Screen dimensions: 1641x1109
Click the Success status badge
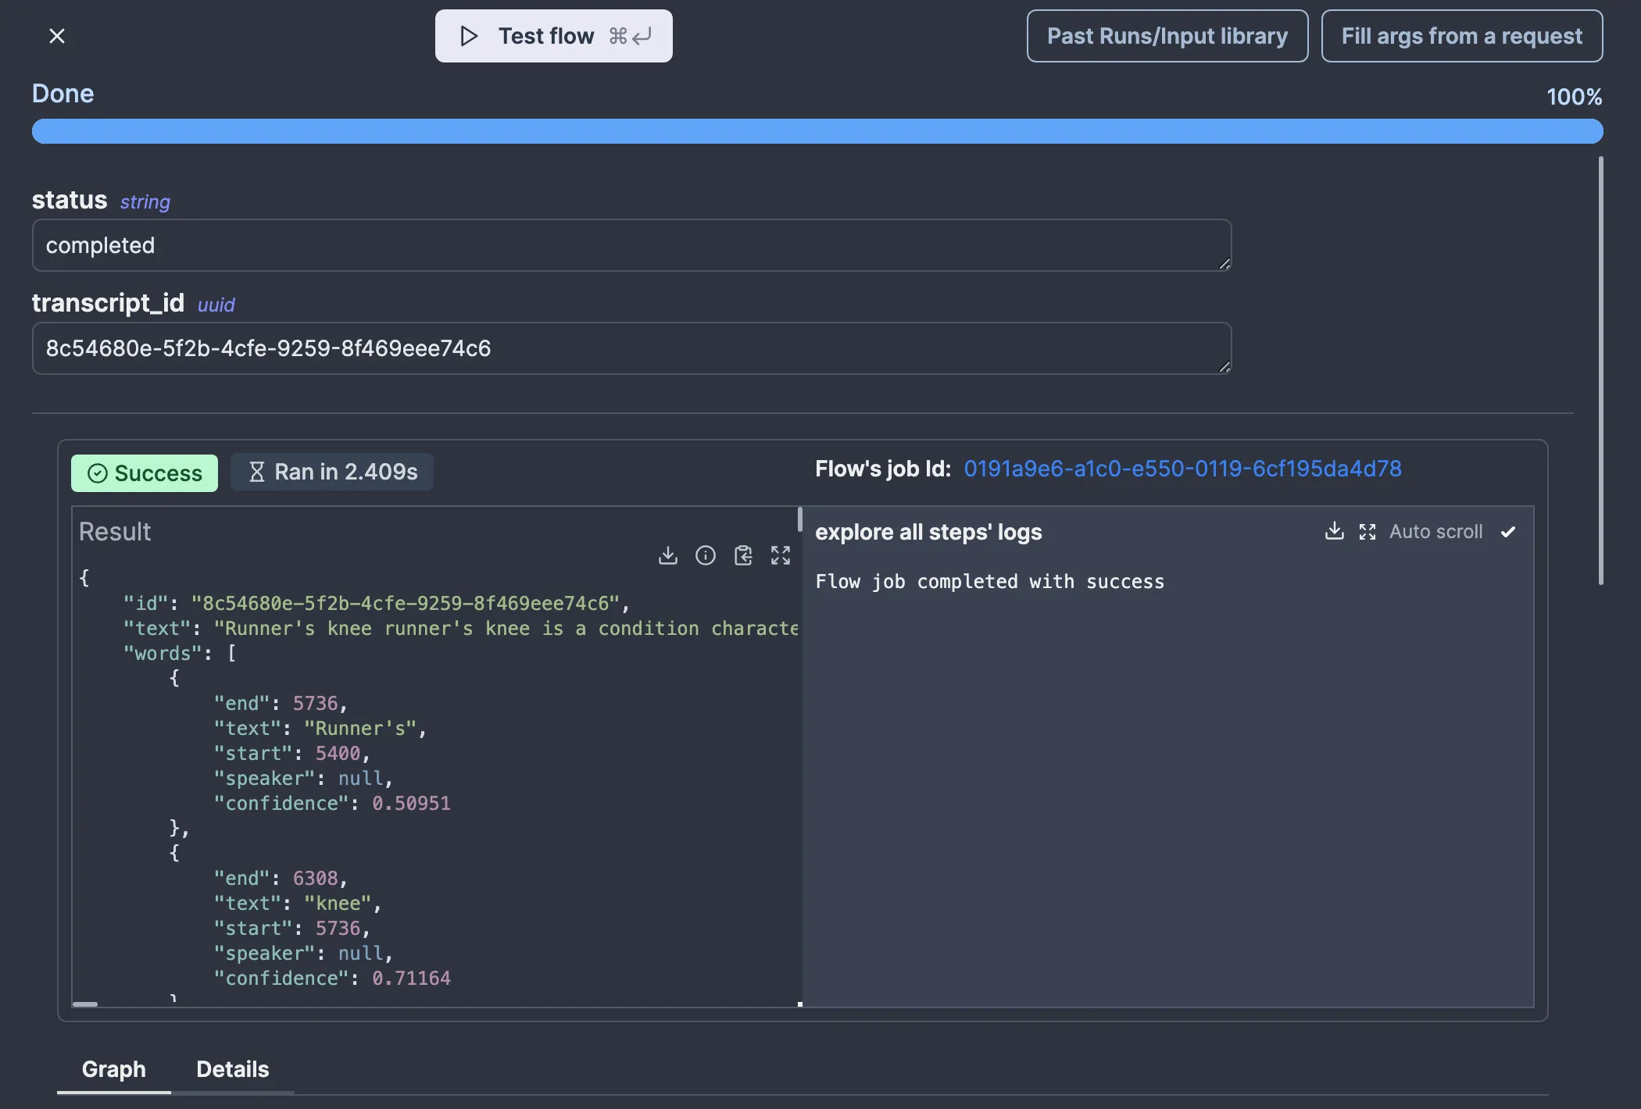click(x=145, y=473)
